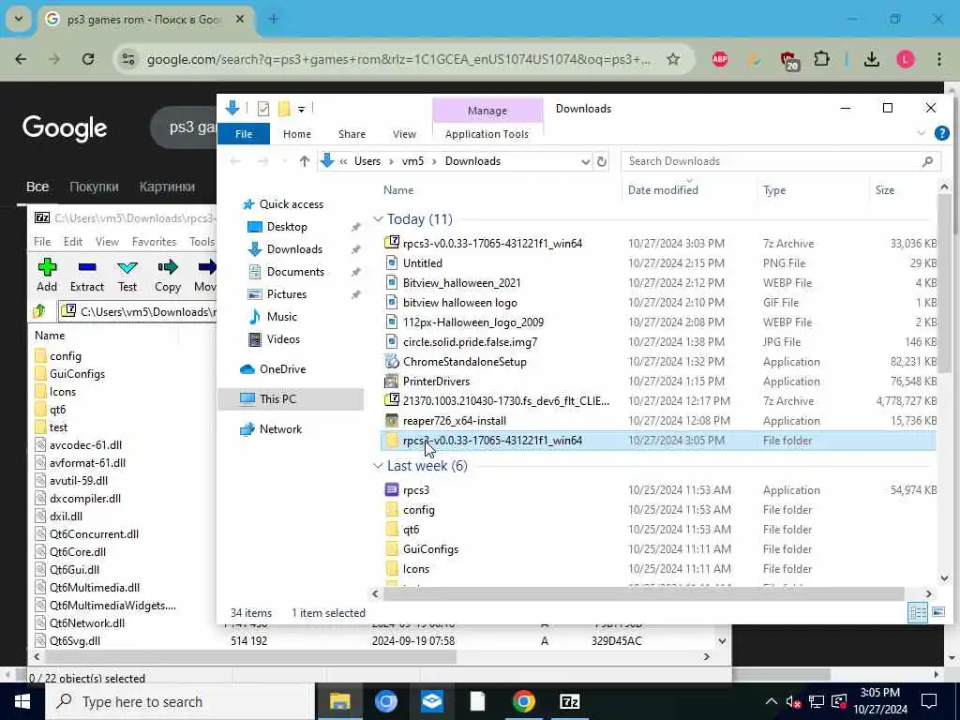Switch Explorer to details view
The height and width of the screenshot is (720, 960).
tap(918, 611)
